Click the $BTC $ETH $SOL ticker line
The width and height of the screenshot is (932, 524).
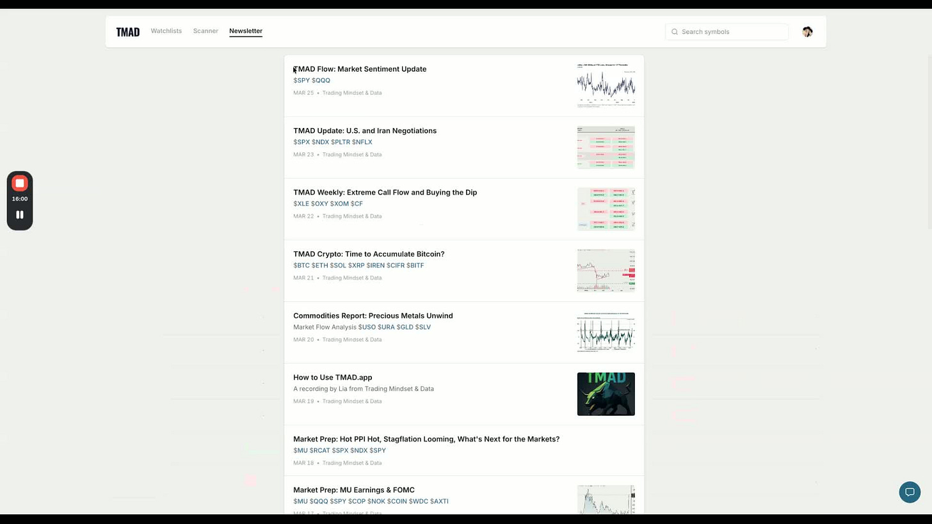pyautogui.click(x=358, y=266)
